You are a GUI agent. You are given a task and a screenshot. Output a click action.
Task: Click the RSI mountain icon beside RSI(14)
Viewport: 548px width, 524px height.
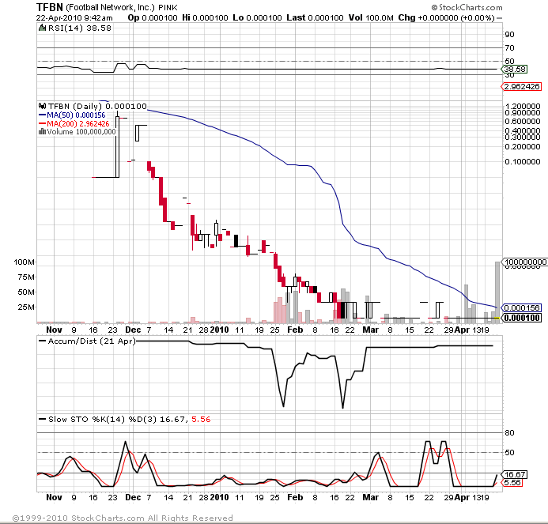(x=42, y=28)
